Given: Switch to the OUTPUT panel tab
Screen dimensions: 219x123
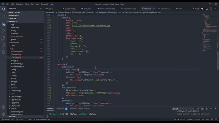Looking at the screenshot, I should coord(73,109).
